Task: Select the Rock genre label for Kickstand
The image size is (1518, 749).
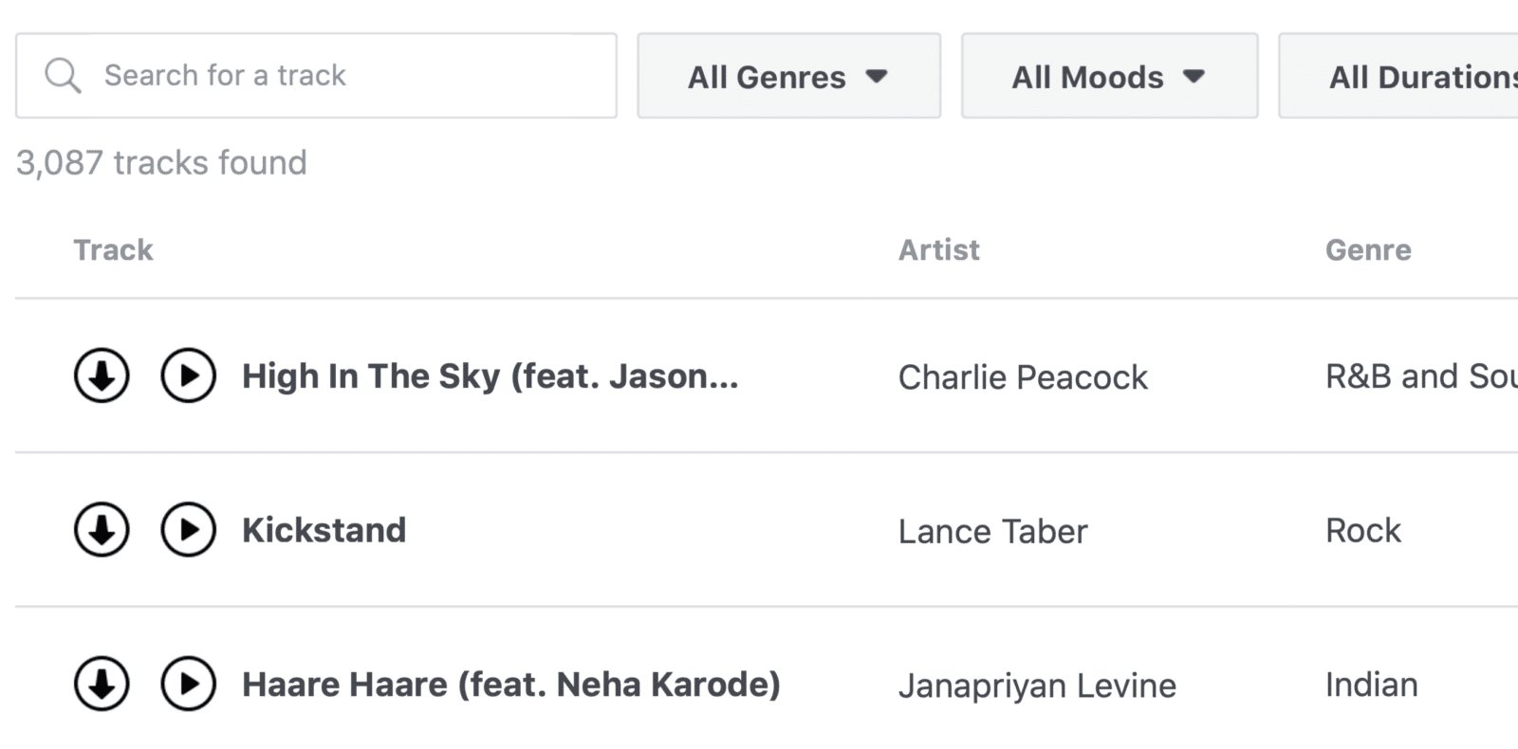Action: coord(1363,530)
